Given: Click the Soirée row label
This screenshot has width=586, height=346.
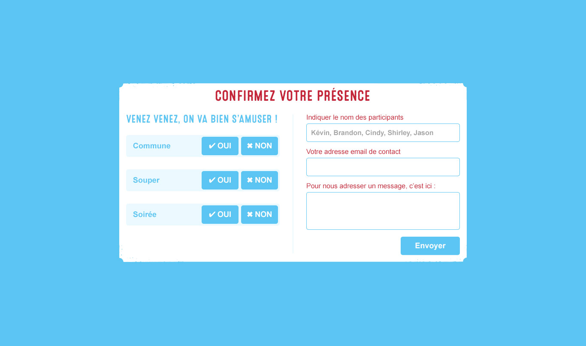Looking at the screenshot, I should 145,214.
